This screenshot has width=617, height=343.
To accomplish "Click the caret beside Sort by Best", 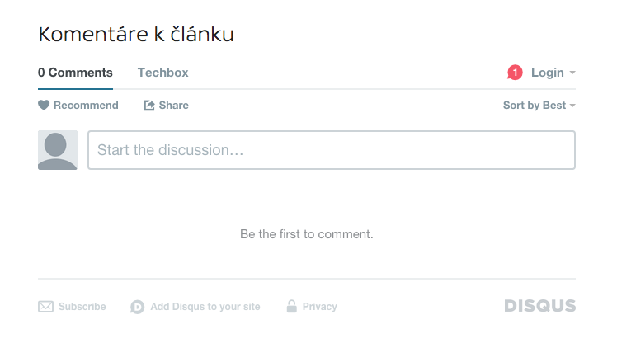I will 572,106.
